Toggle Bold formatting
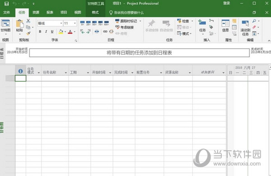Screen dimensions: 271x176 (x=40, y=32)
